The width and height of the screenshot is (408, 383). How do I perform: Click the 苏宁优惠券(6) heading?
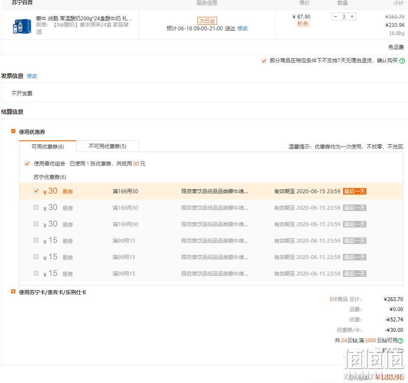(50, 177)
